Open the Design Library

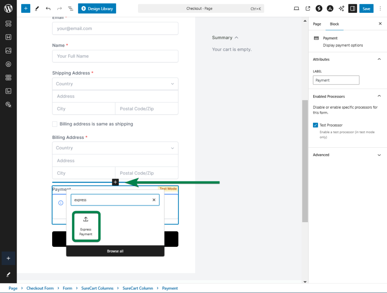click(x=97, y=8)
